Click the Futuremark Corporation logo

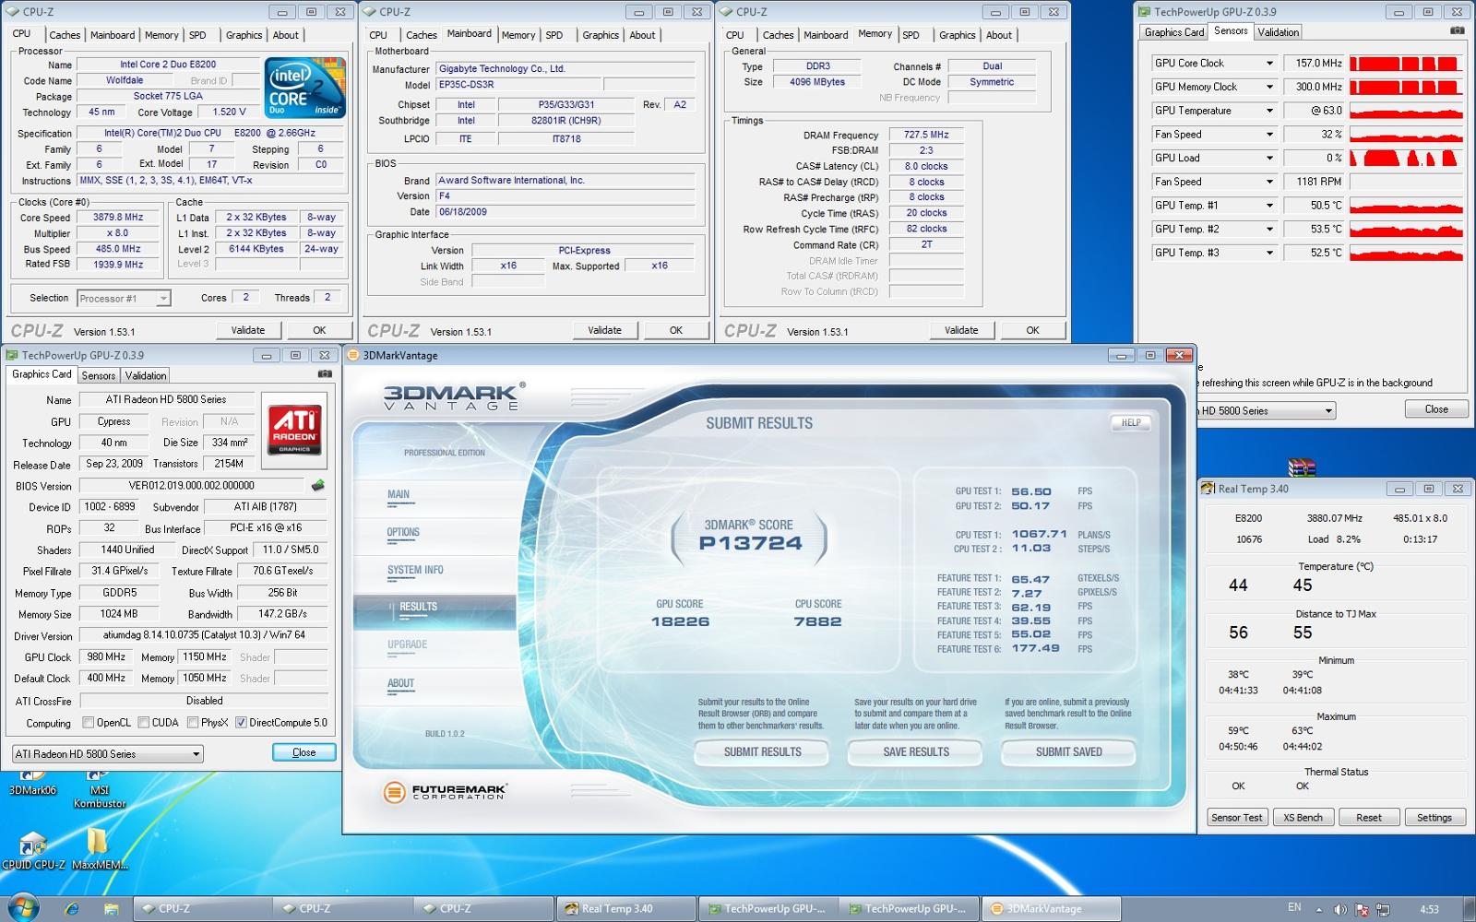[x=445, y=791]
